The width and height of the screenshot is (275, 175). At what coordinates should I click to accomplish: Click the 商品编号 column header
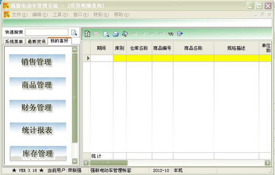click(162, 48)
